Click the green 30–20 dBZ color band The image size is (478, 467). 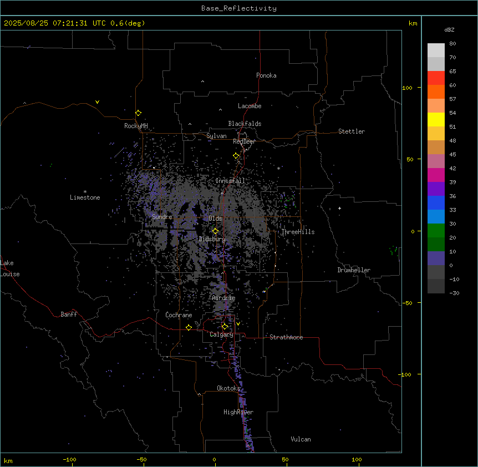pos(436,231)
